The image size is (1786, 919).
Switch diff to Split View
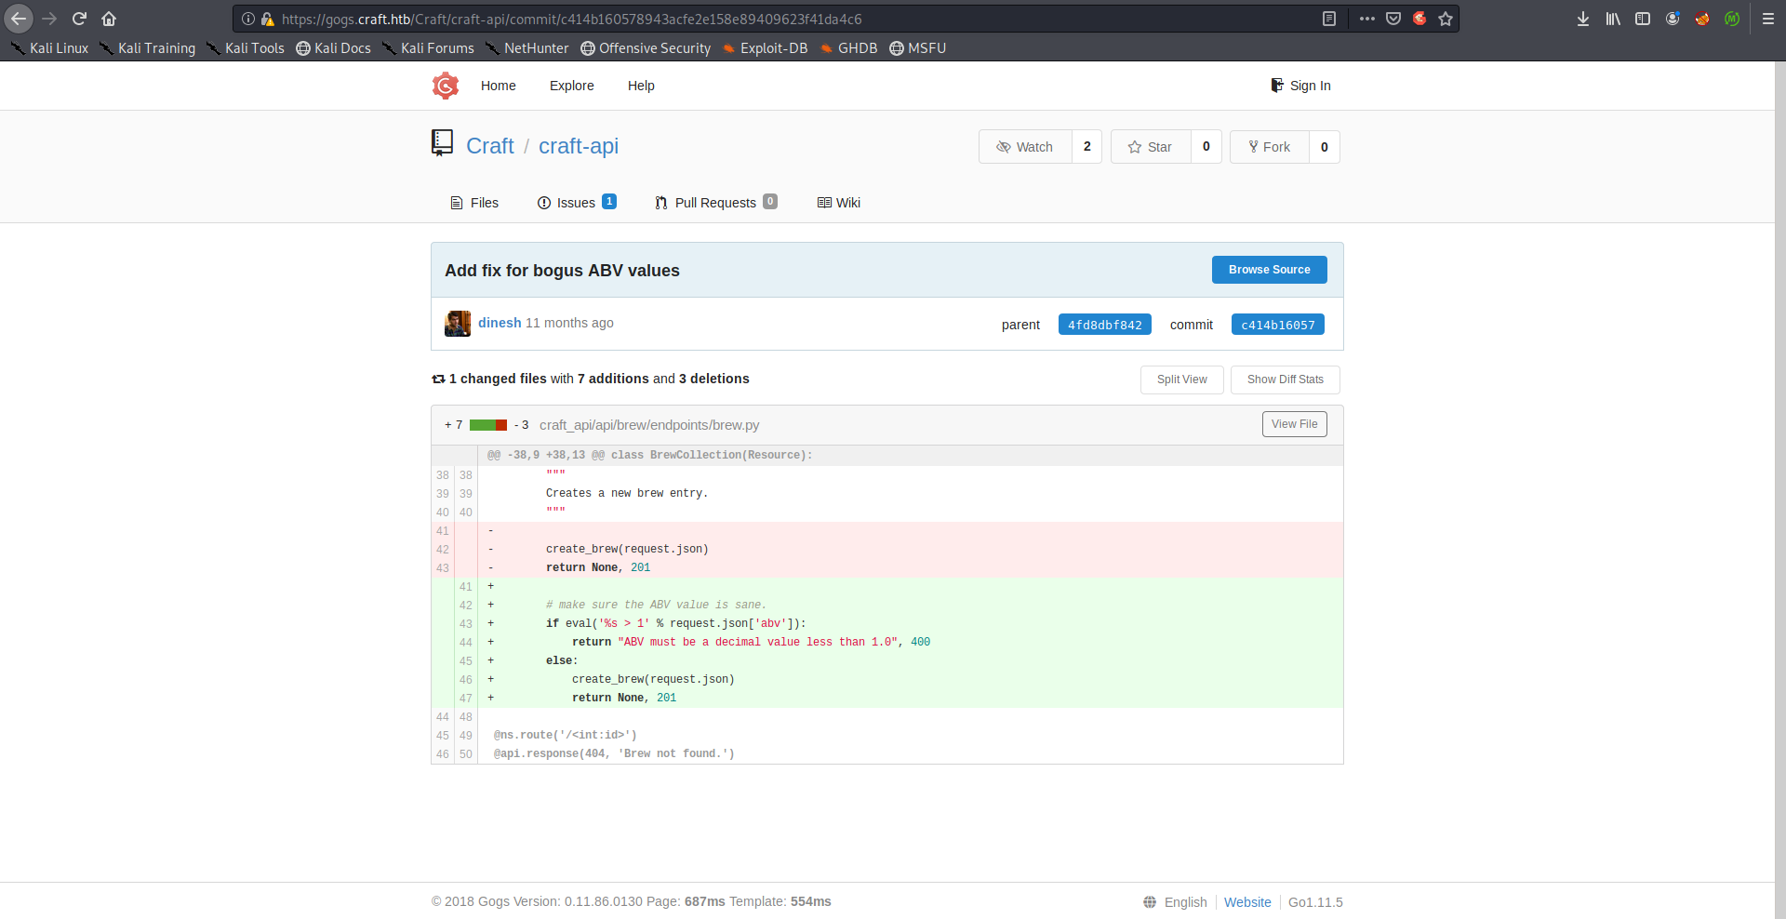[x=1181, y=380]
